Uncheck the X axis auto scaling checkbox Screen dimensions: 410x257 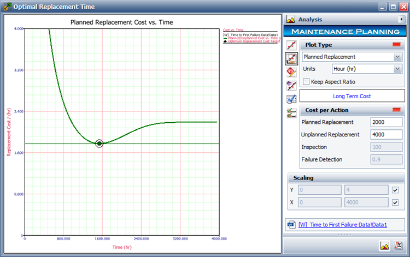pos(396,202)
